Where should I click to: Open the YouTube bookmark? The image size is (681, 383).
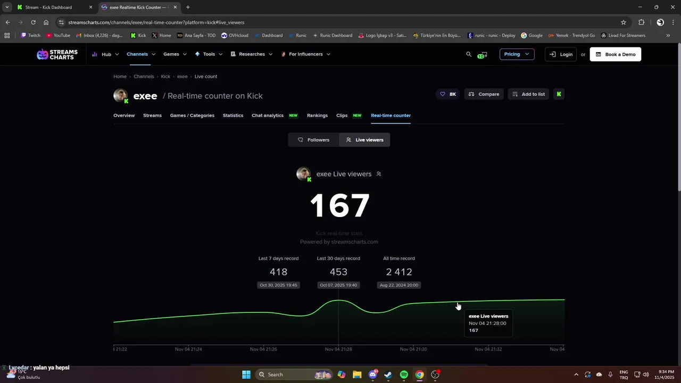tap(58, 36)
